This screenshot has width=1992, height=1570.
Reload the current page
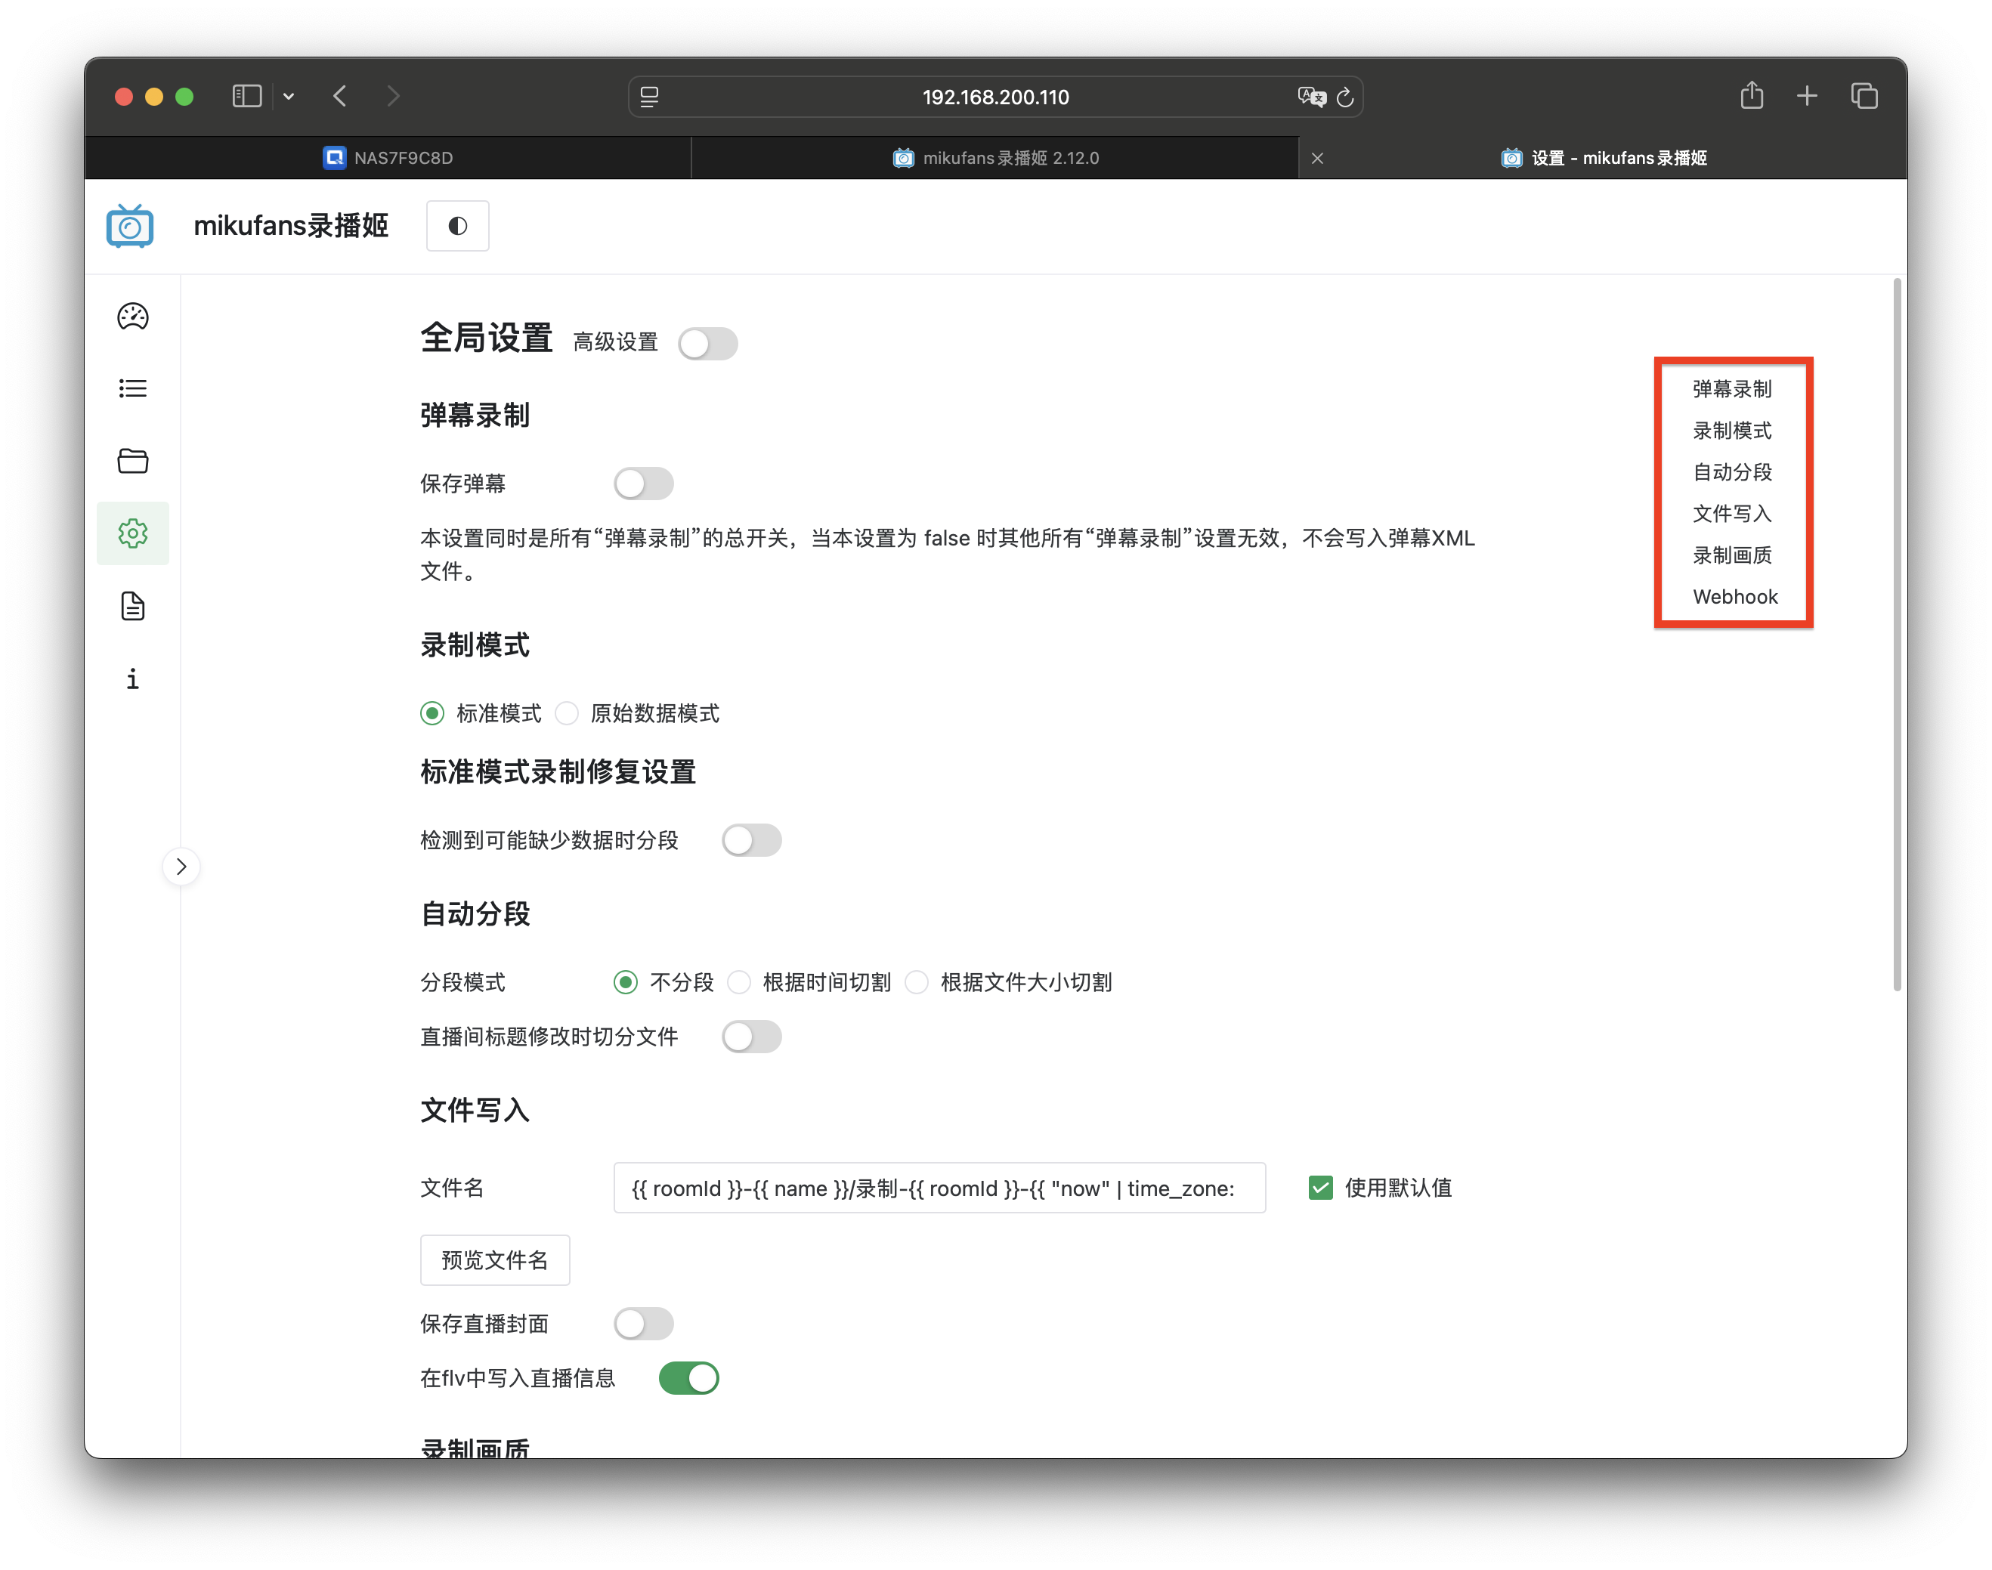click(x=1345, y=97)
